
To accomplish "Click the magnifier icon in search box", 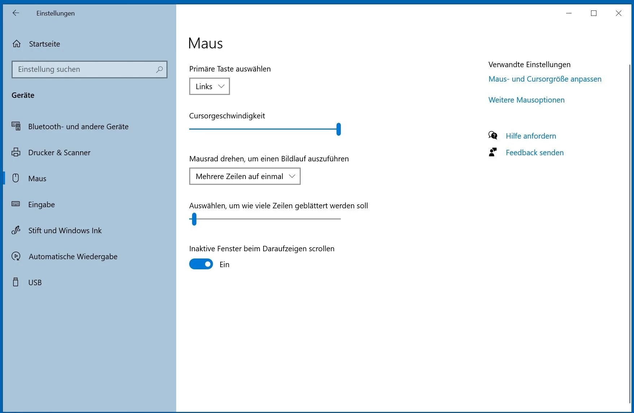I will click(159, 69).
